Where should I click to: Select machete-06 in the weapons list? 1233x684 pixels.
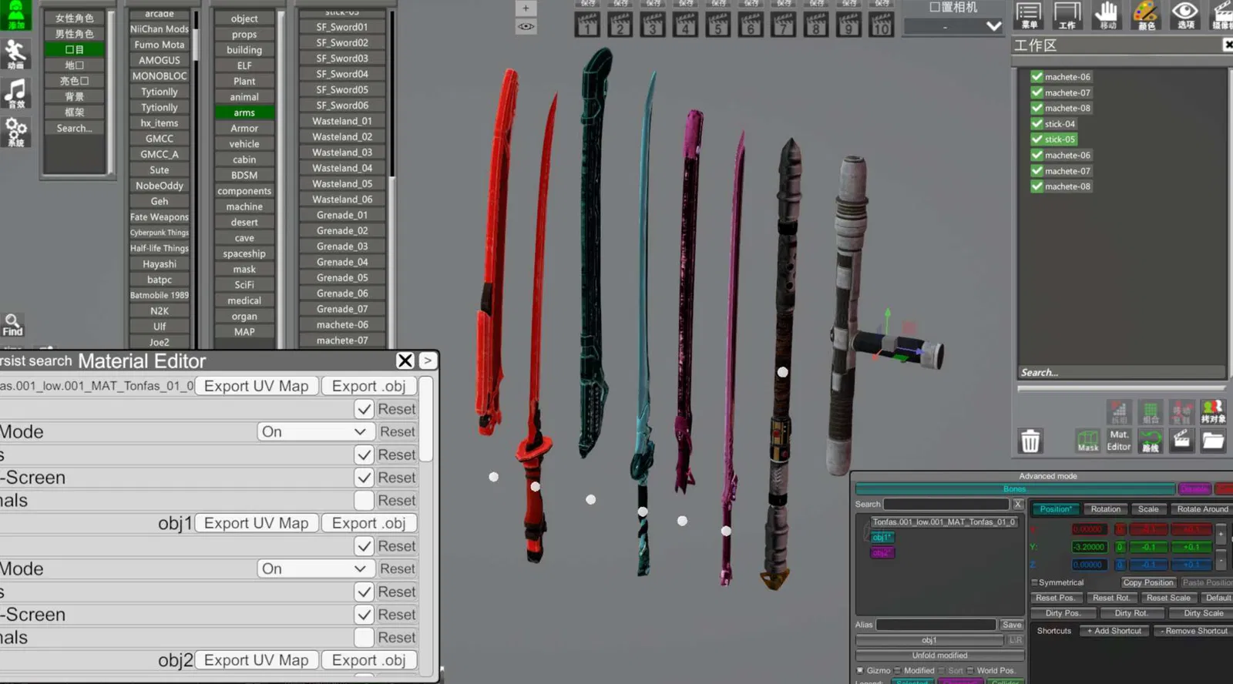coord(342,325)
